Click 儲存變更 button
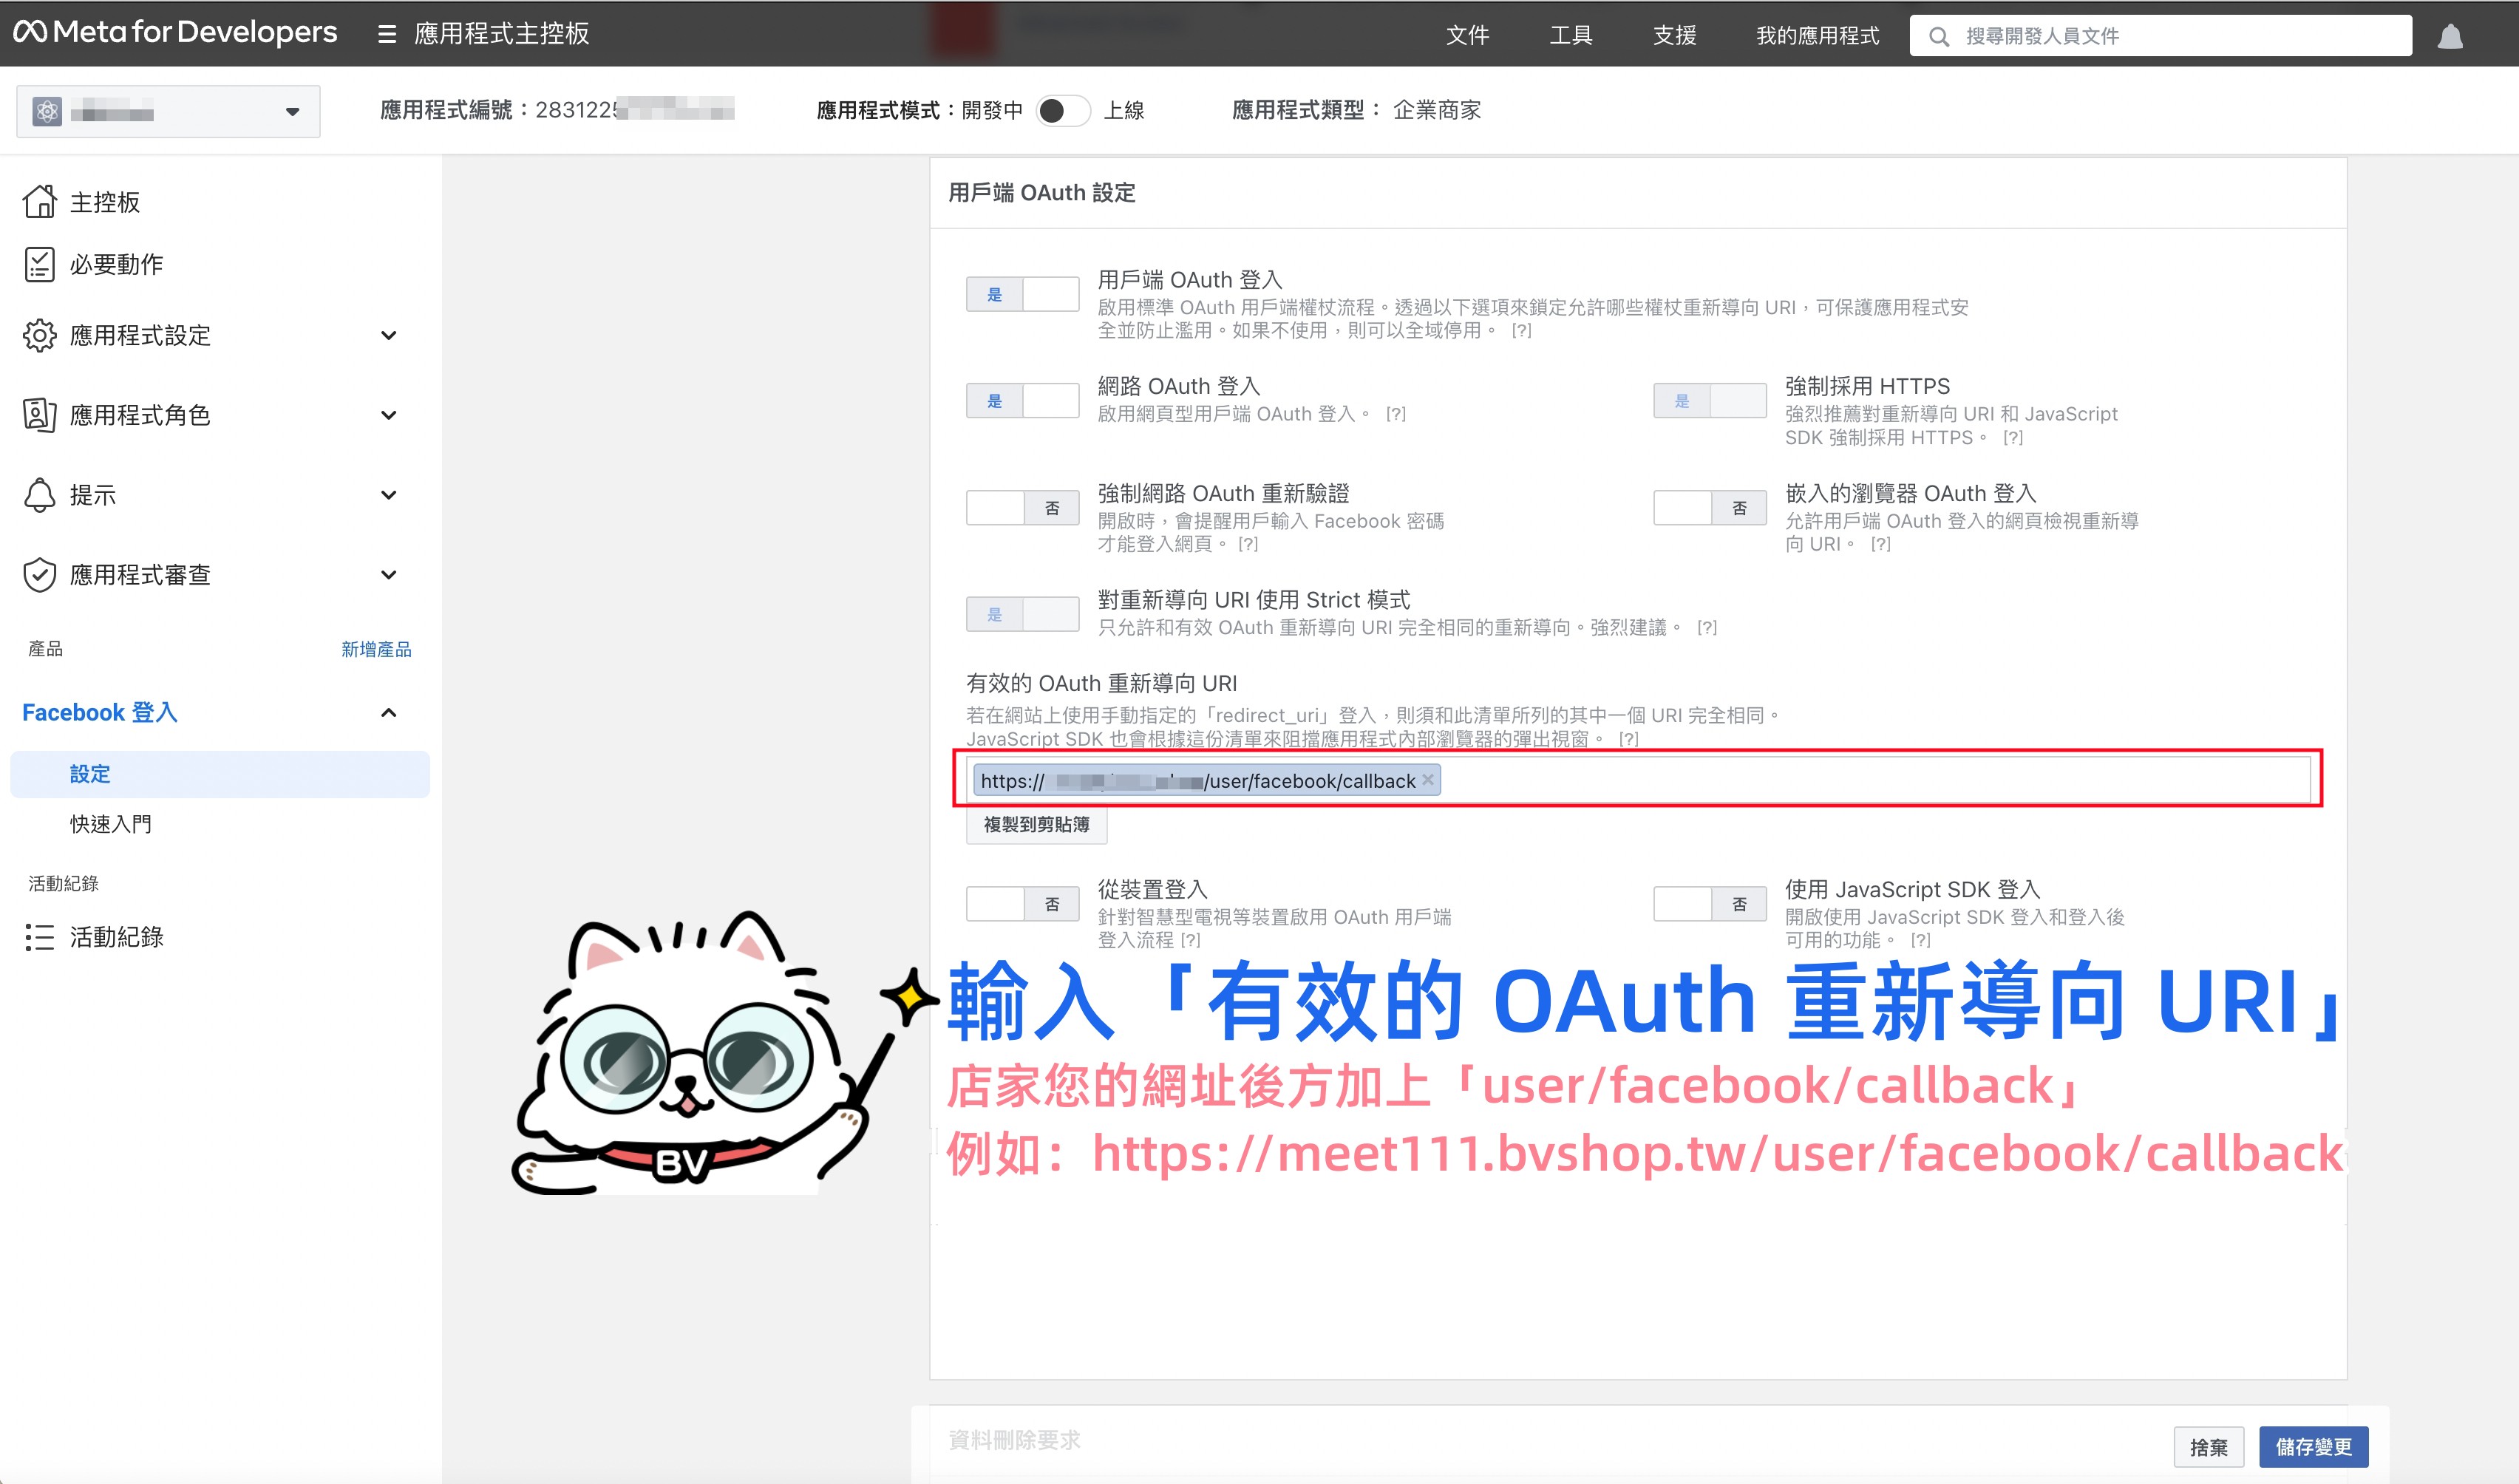 point(2313,1446)
